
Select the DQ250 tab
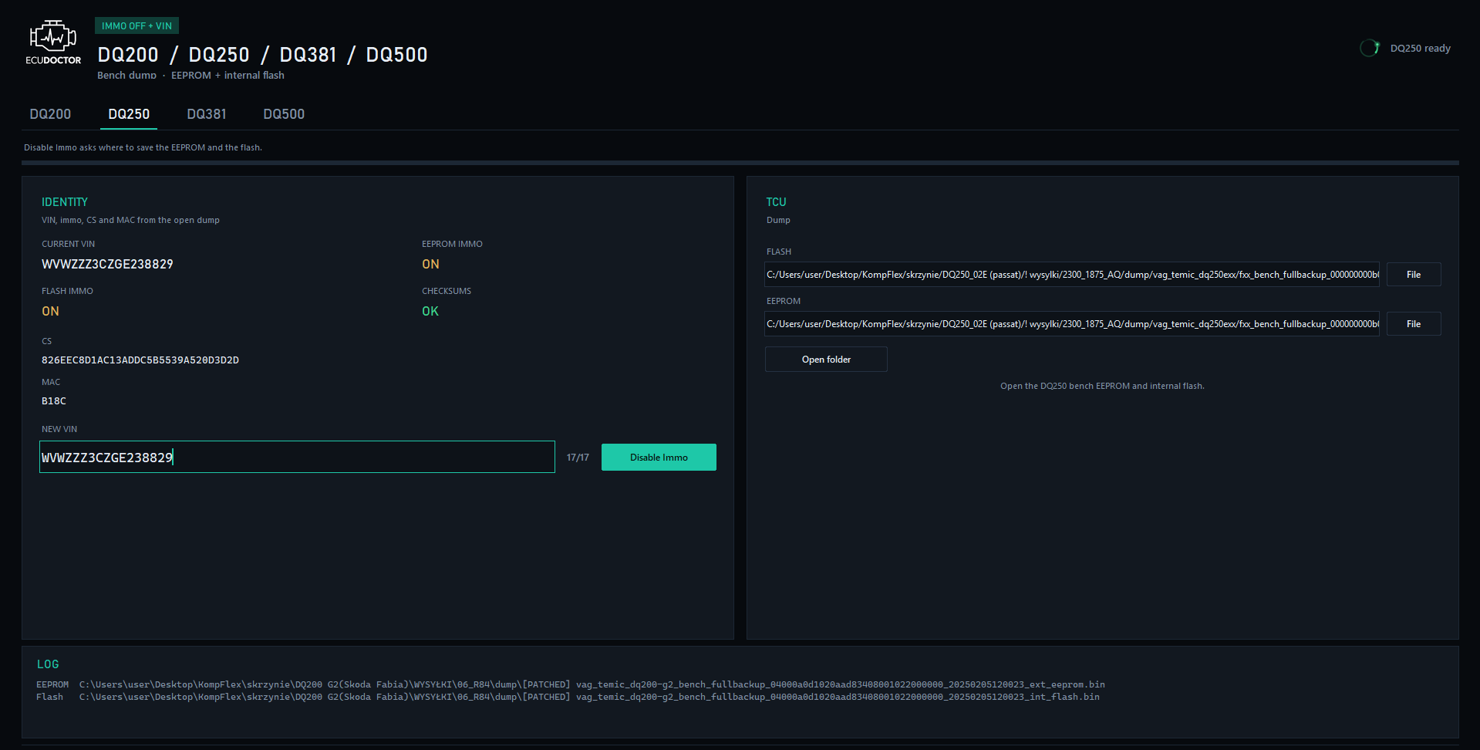tap(129, 114)
